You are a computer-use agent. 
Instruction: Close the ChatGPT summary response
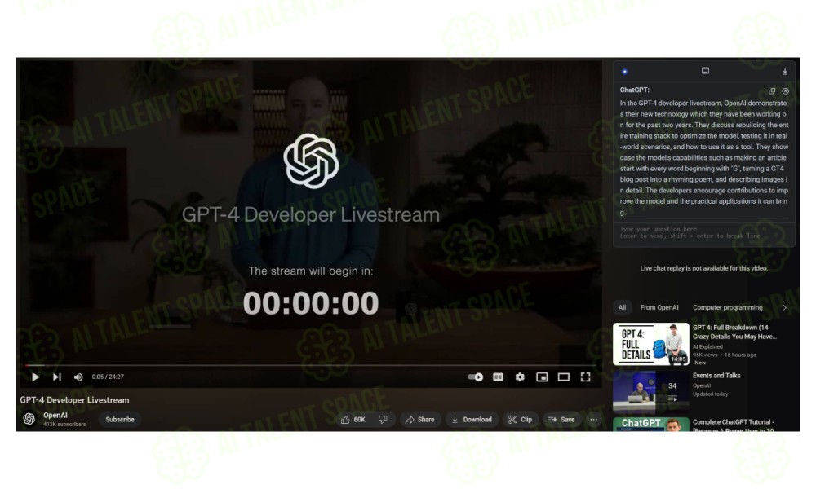click(785, 91)
